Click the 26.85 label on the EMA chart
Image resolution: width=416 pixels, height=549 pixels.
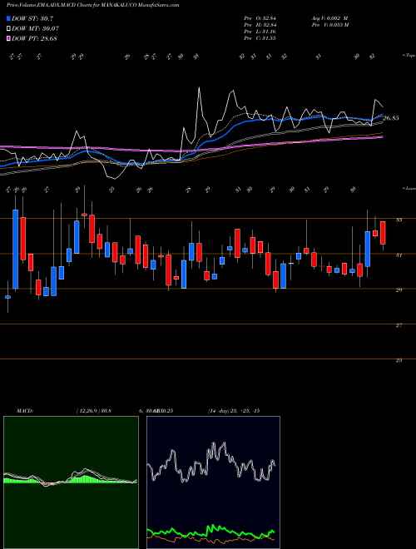[x=391, y=118]
